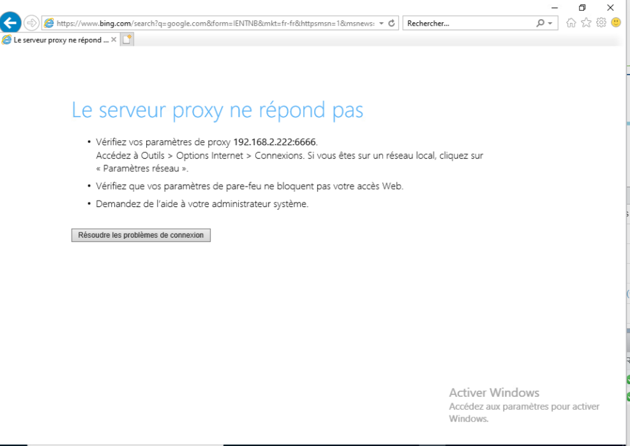630x446 pixels.
Task: Open a new tab
Action: (x=126, y=40)
